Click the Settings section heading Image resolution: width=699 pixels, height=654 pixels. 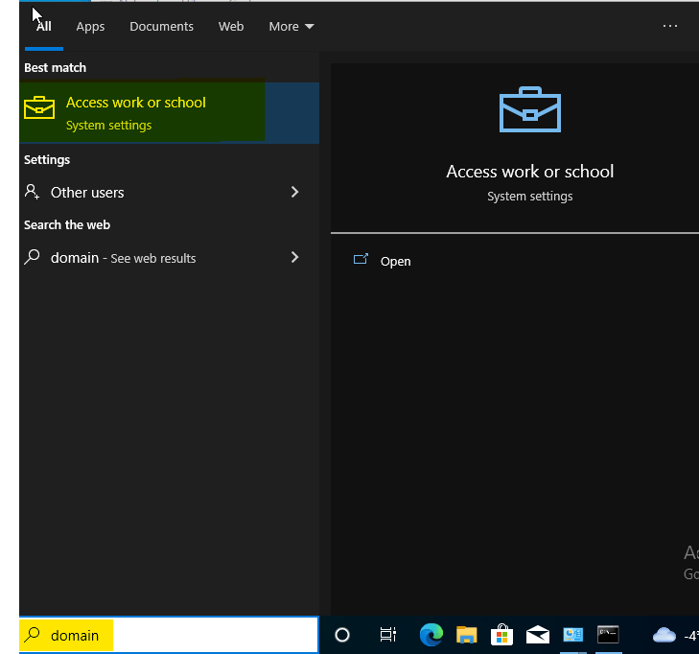pos(47,159)
